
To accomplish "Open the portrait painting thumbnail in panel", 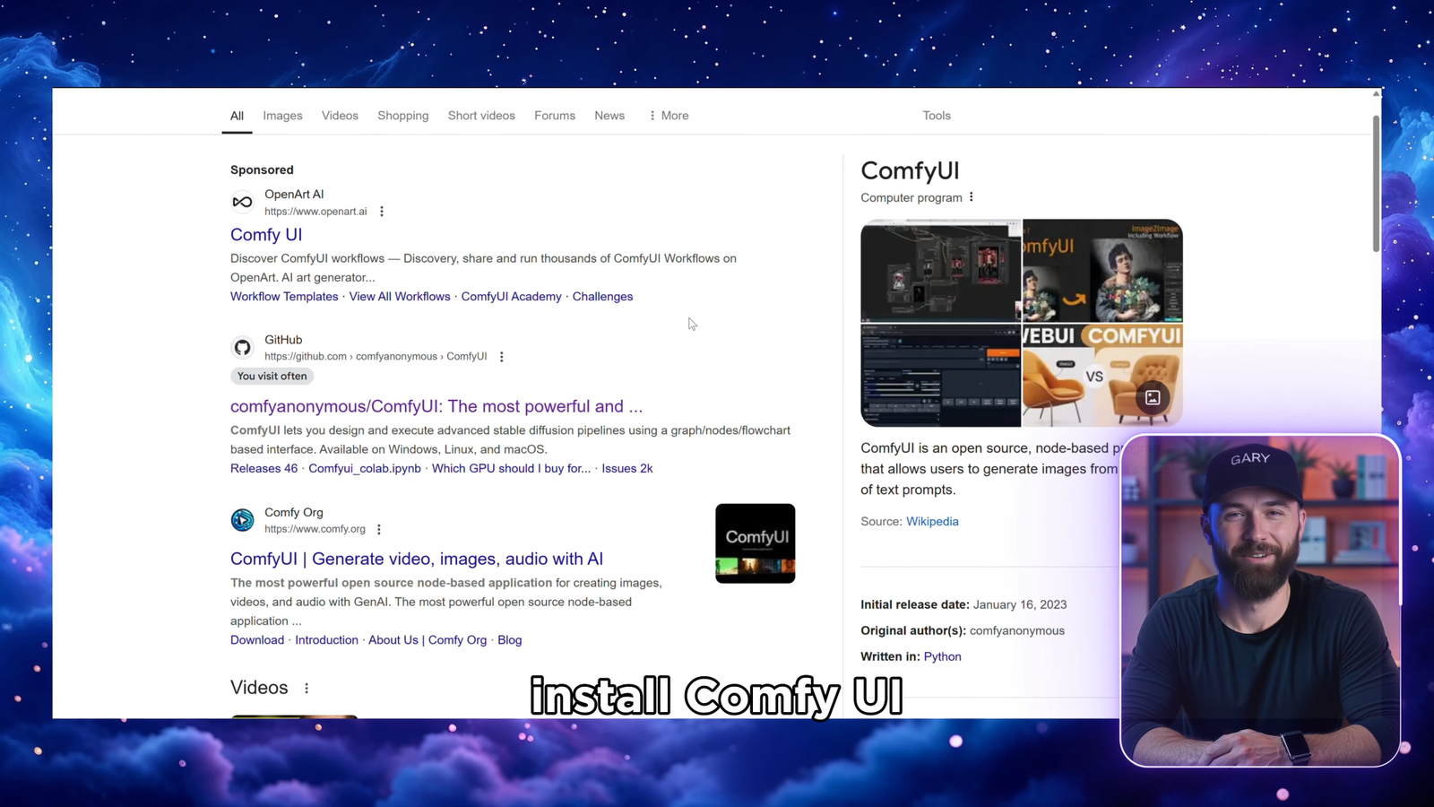I will [x=1102, y=270].
